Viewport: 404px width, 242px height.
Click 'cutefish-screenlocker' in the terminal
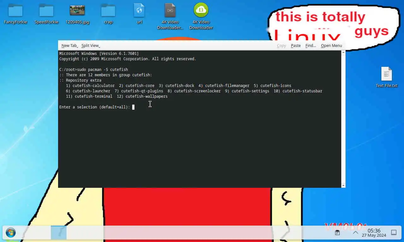[198, 91]
